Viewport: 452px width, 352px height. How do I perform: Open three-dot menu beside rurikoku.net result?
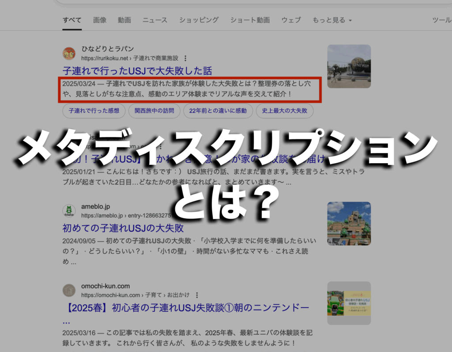pos(185,58)
